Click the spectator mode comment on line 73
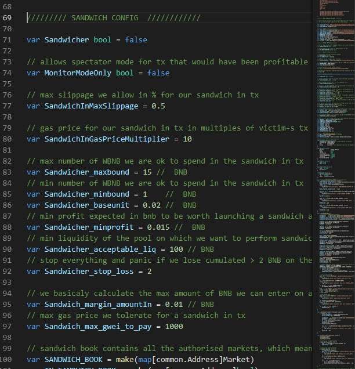Viewport: 355px width, 369px height. click(167, 62)
